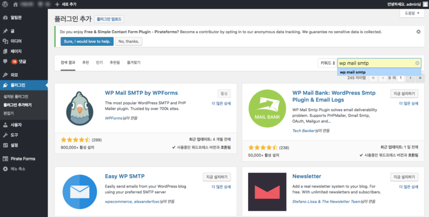Click the current page number field

coord(401,78)
